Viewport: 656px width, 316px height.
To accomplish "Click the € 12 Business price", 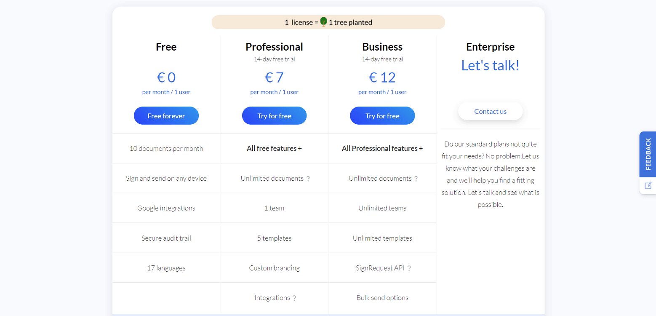I will pos(382,78).
